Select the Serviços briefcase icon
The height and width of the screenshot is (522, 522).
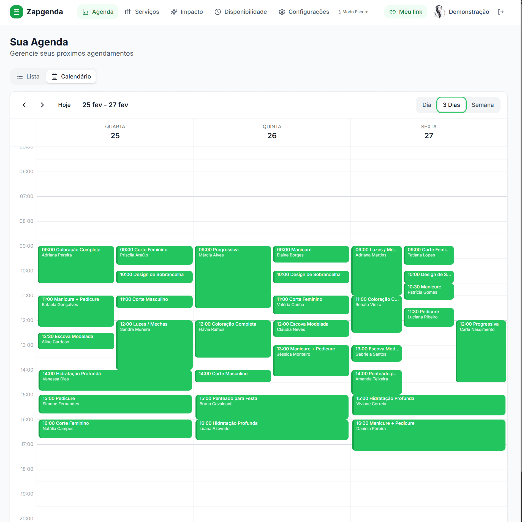pyautogui.click(x=128, y=12)
